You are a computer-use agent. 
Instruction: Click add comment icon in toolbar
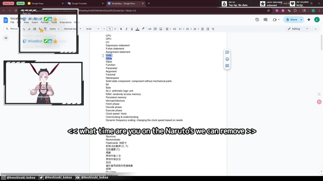[155, 29]
